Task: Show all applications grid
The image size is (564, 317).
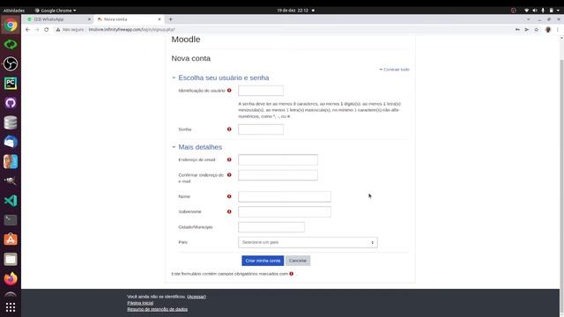Action: point(11,307)
